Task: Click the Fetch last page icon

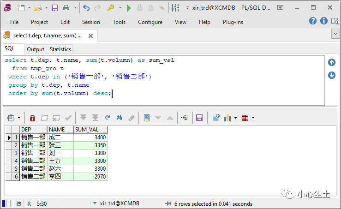Action: coord(95,118)
